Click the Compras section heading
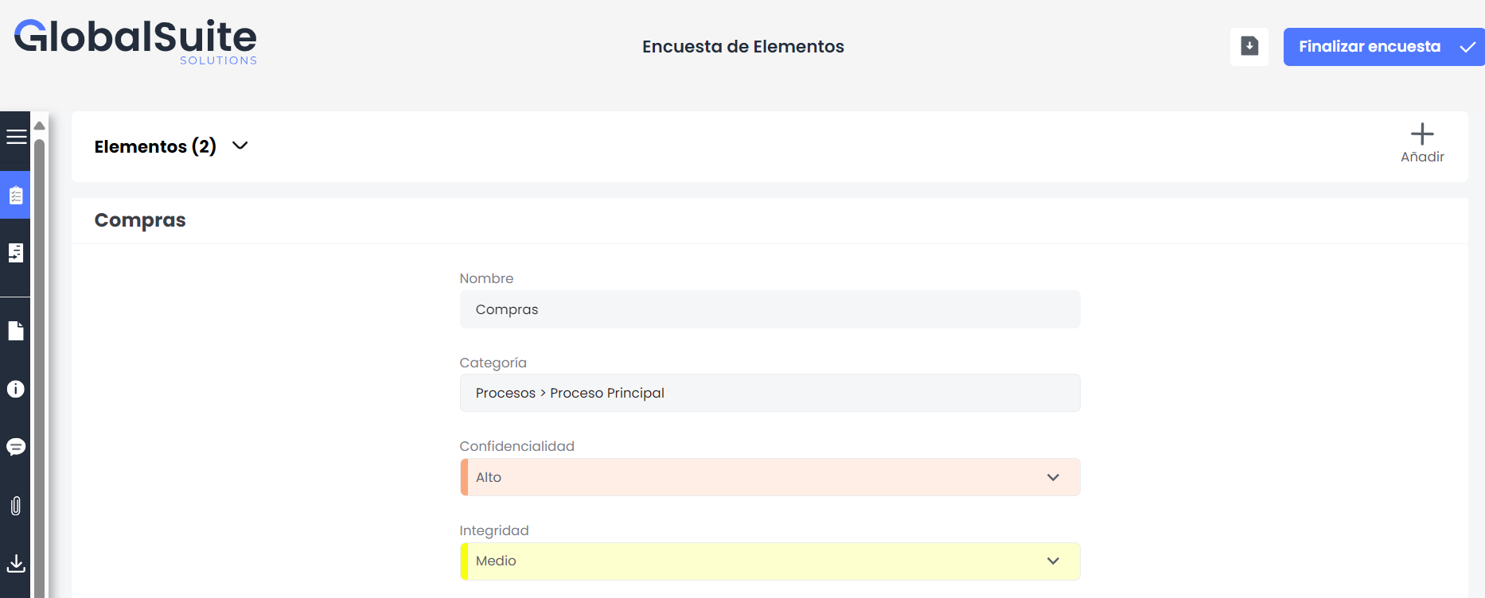The height and width of the screenshot is (598, 1485). [140, 220]
